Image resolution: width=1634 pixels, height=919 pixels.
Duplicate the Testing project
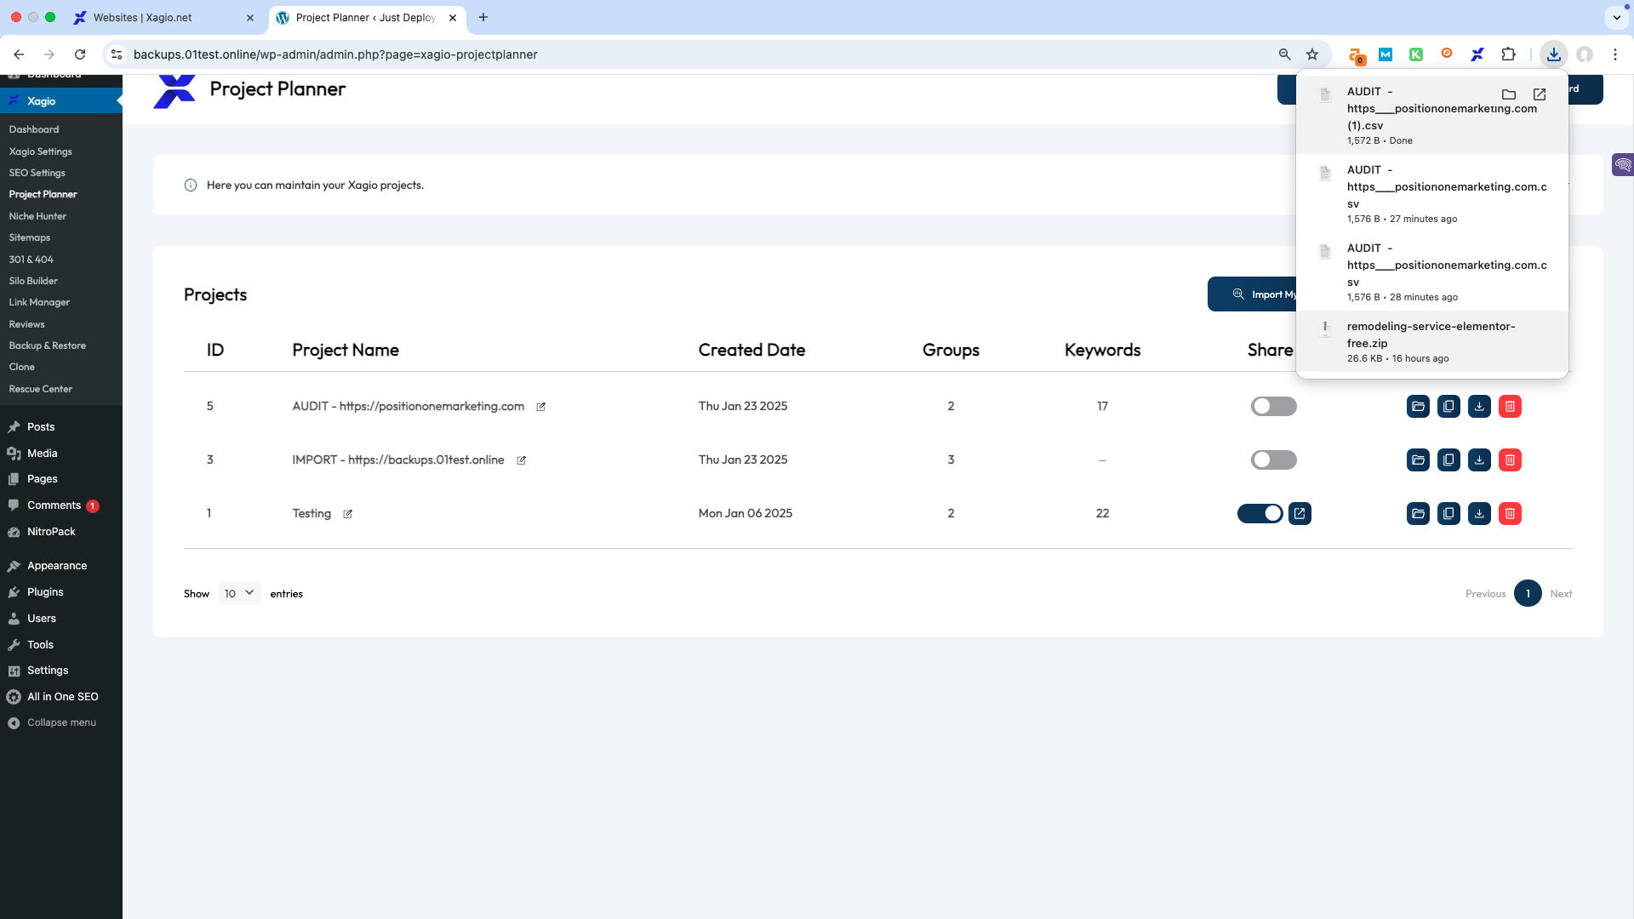pos(1448,513)
